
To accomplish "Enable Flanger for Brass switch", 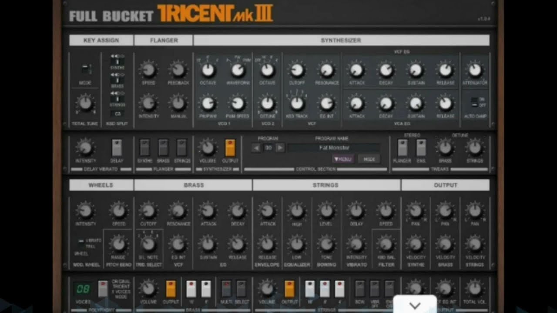I will point(163,148).
